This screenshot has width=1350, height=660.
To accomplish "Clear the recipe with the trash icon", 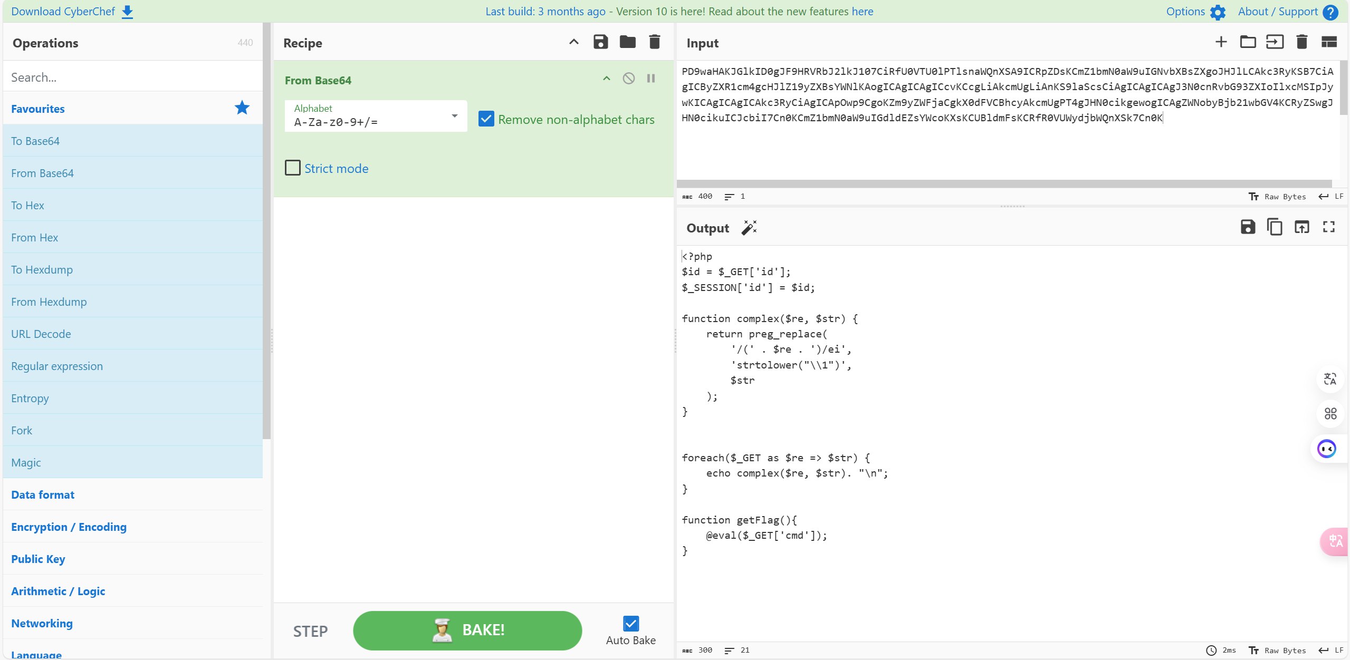I will pos(654,42).
